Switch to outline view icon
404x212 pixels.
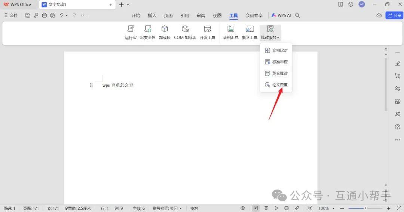[x=266, y=208]
